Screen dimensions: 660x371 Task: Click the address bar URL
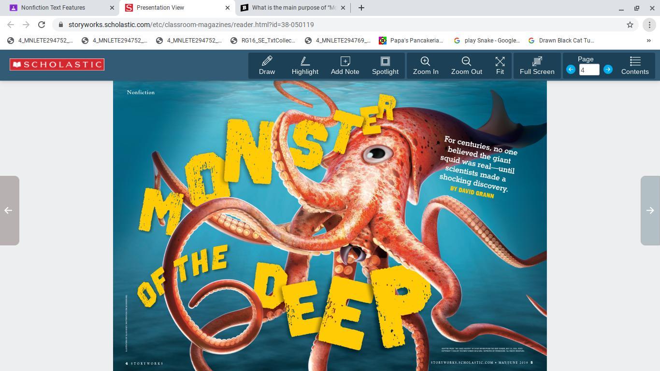[x=191, y=25]
